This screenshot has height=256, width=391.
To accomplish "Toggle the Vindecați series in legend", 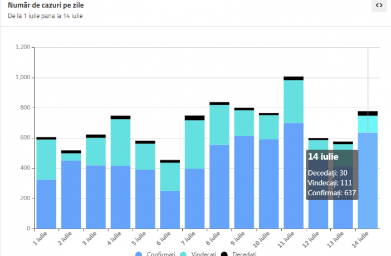I will [x=203, y=254].
